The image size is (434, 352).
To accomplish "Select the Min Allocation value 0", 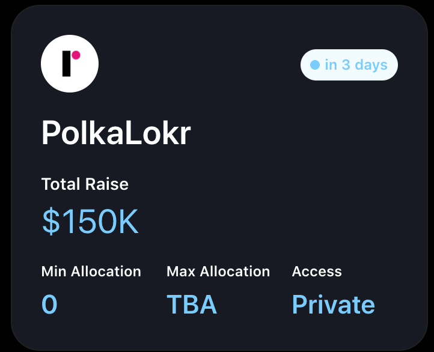I will click(x=49, y=304).
